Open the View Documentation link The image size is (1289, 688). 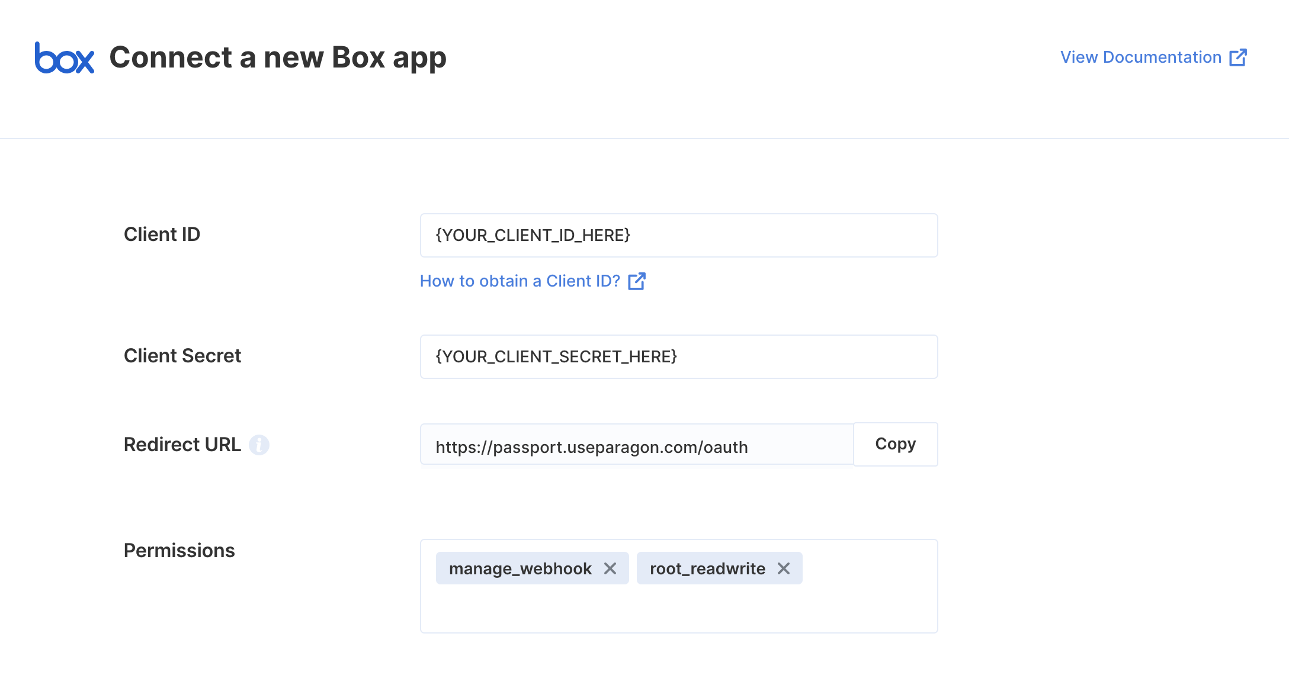click(x=1153, y=57)
